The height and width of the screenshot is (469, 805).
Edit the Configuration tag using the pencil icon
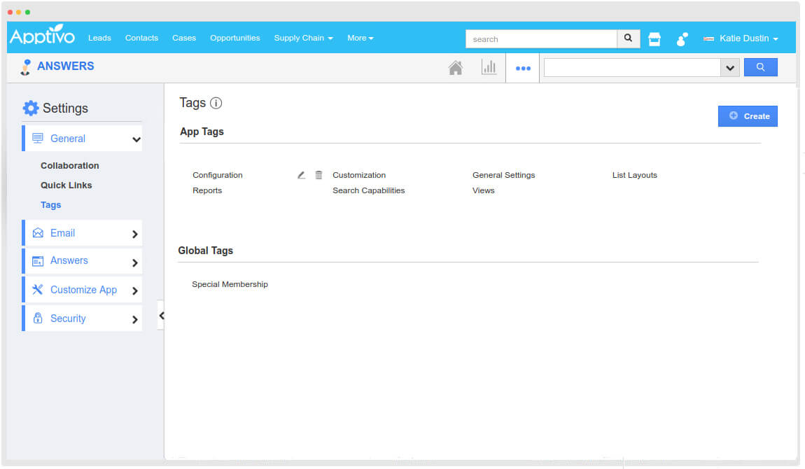(301, 174)
